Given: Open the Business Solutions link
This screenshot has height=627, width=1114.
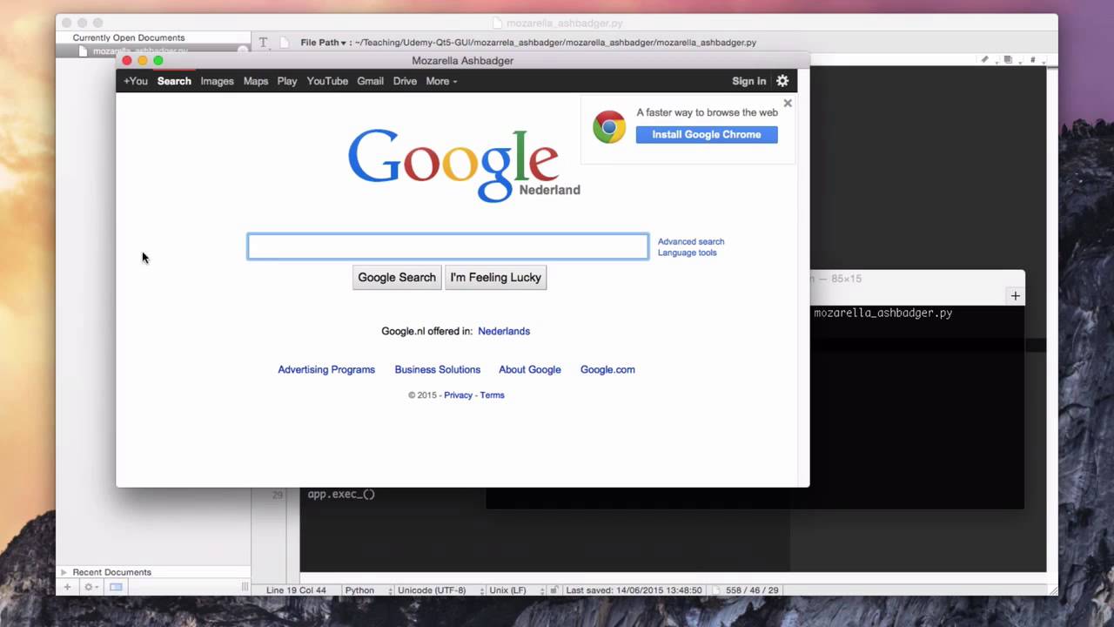Looking at the screenshot, I should [x=438, y=369].
